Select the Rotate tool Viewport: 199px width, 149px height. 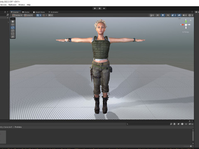[13, 28]
